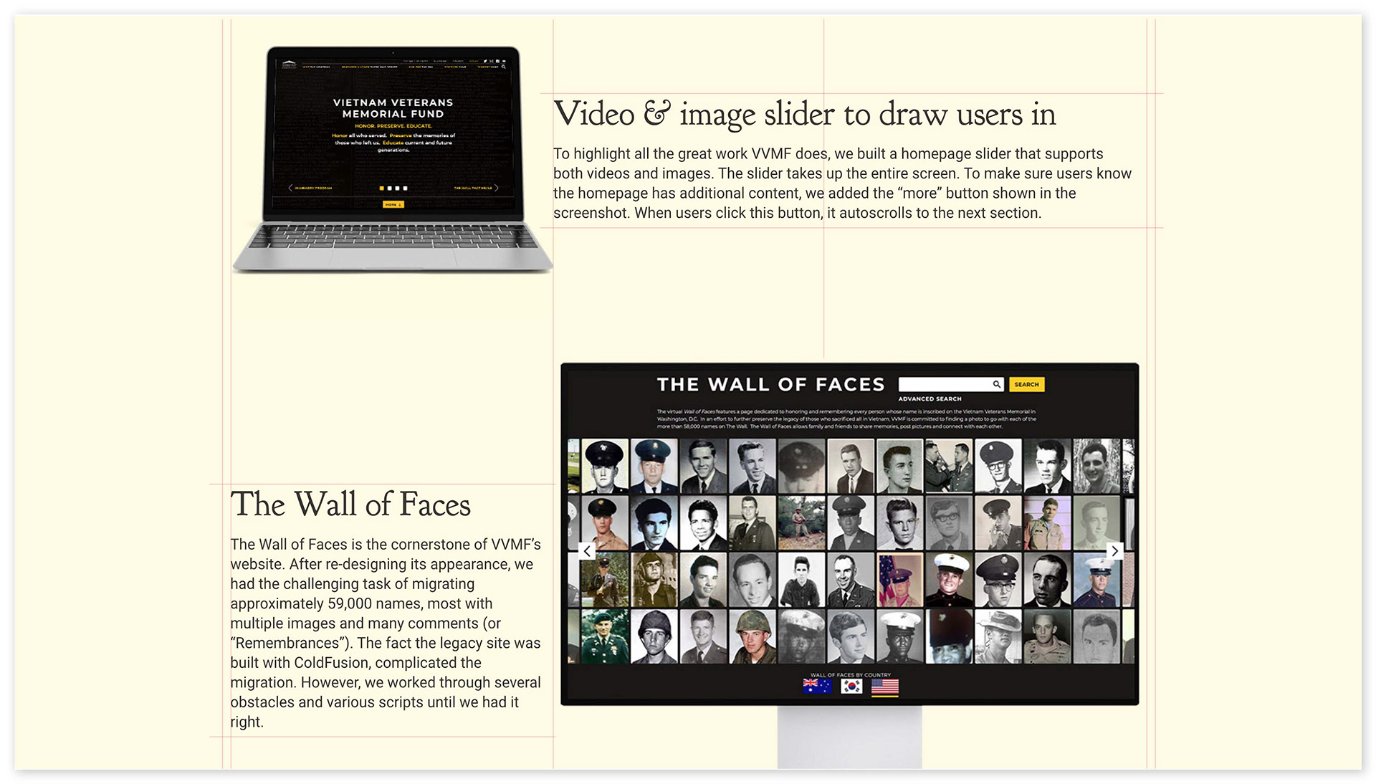Click 'Honor. Preserve. Educate.' tagline
Screen dimensions: 1376x784
click(x=393, y=126)
